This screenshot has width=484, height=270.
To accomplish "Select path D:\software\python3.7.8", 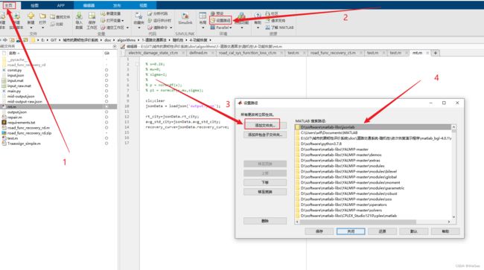I will click(x=373, y=144).
